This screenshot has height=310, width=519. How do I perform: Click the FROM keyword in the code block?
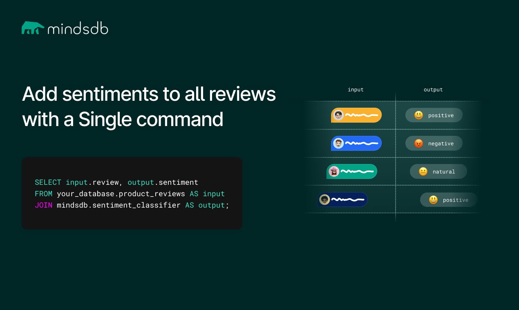click(x=43, y=194)
